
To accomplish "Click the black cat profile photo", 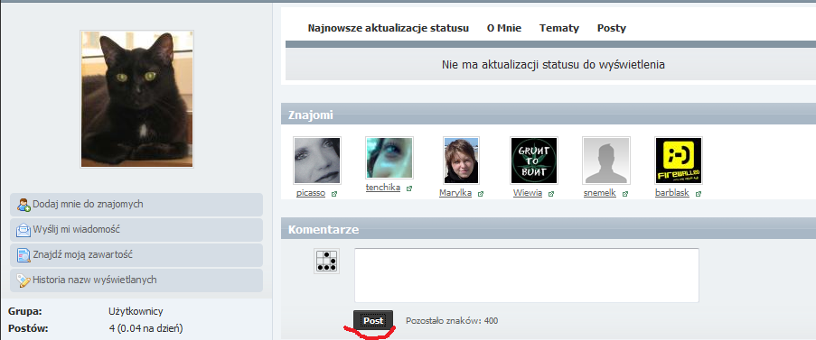I will coord(136,99).
